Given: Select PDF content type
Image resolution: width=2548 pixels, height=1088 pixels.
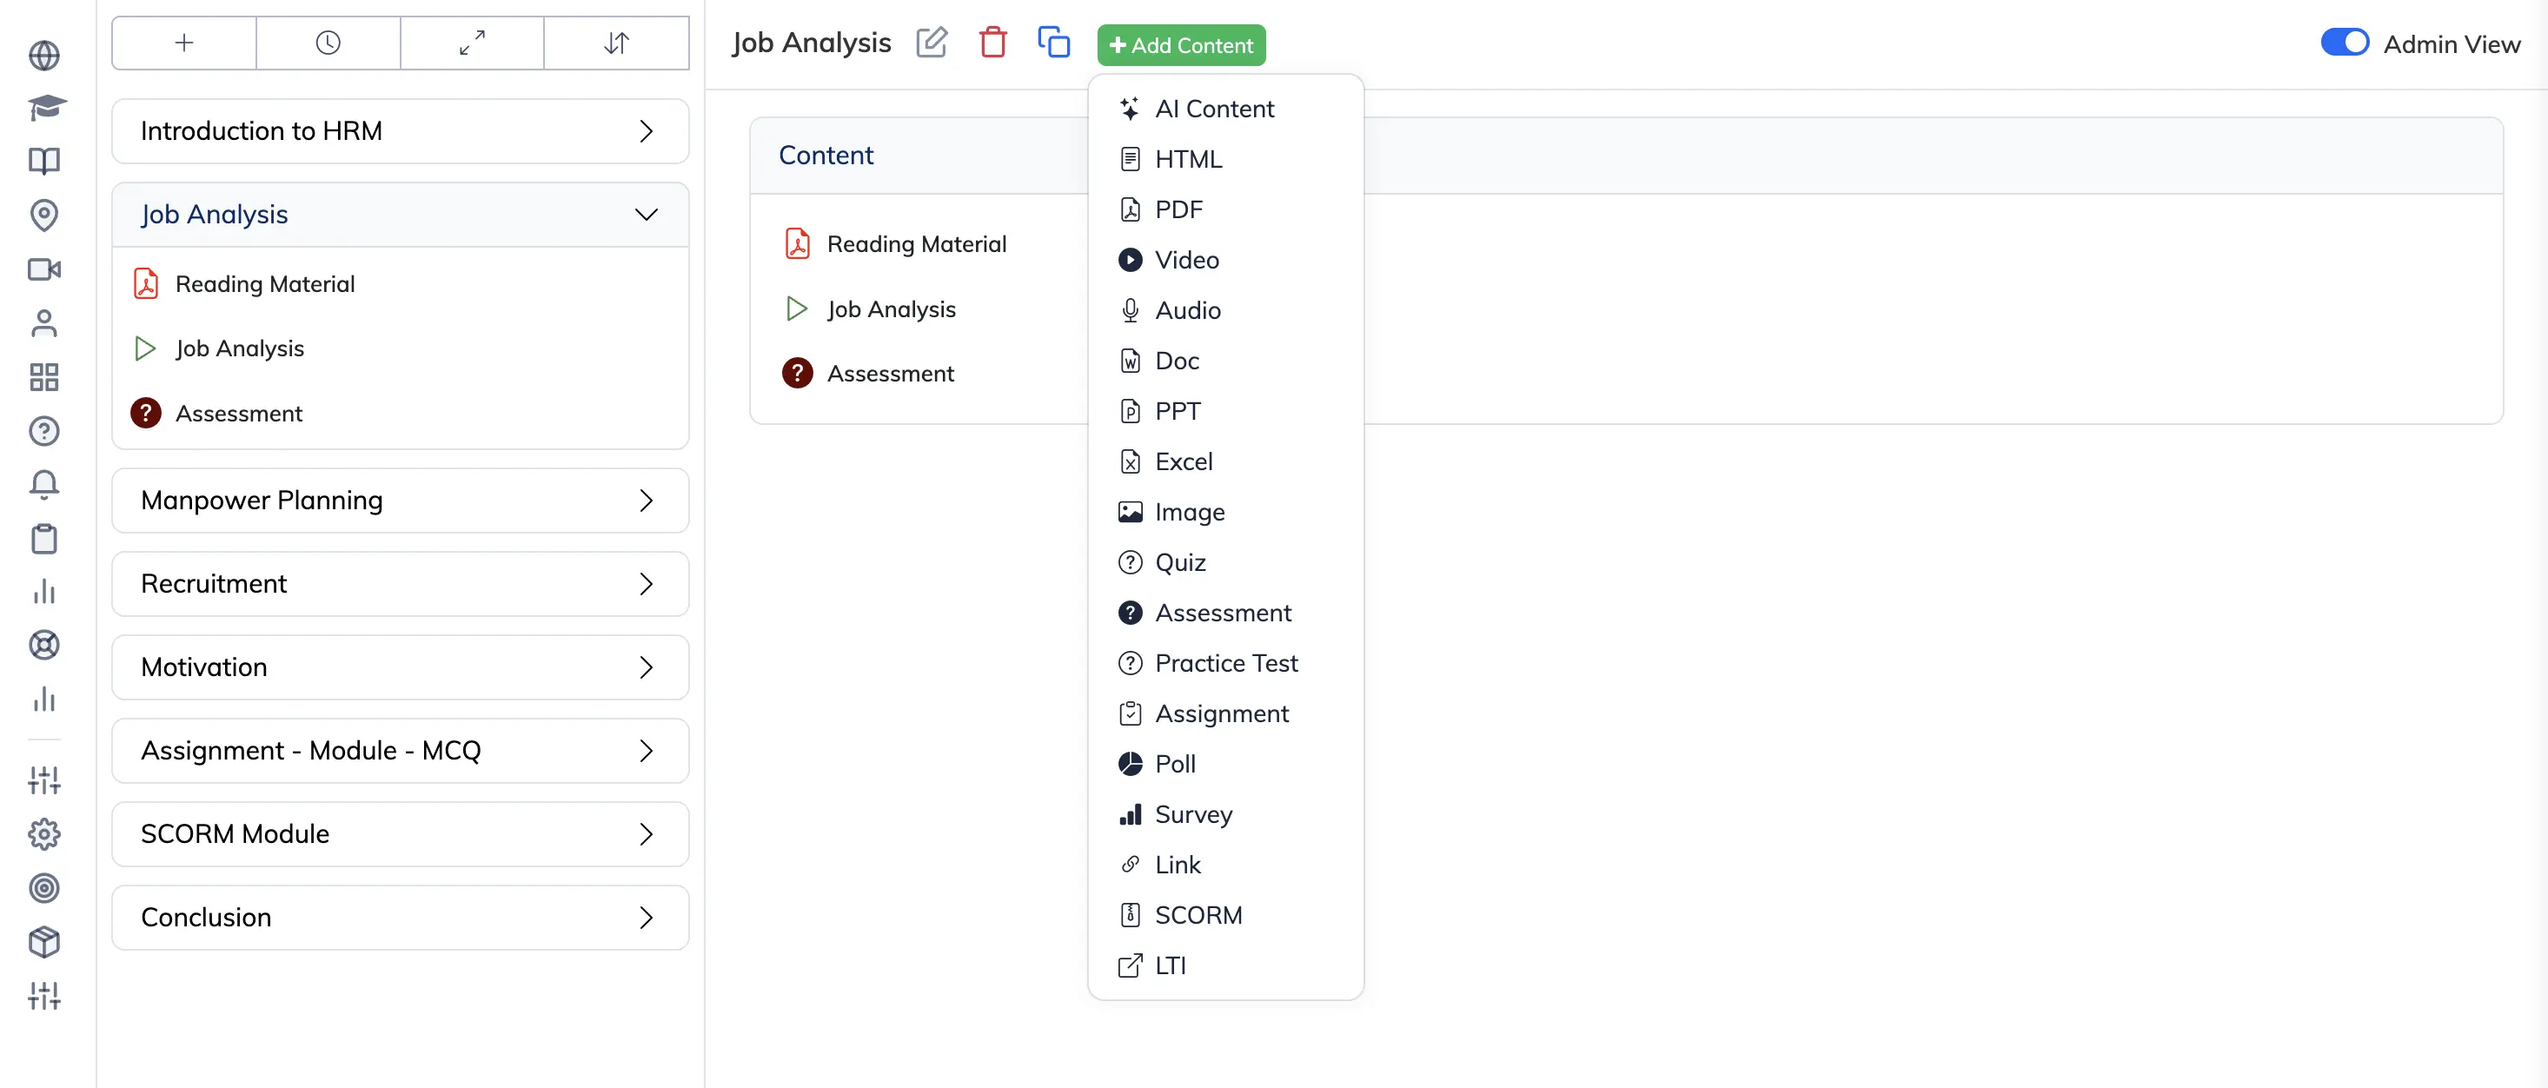Looking at the screenshot, I should tap(1225, 209).
